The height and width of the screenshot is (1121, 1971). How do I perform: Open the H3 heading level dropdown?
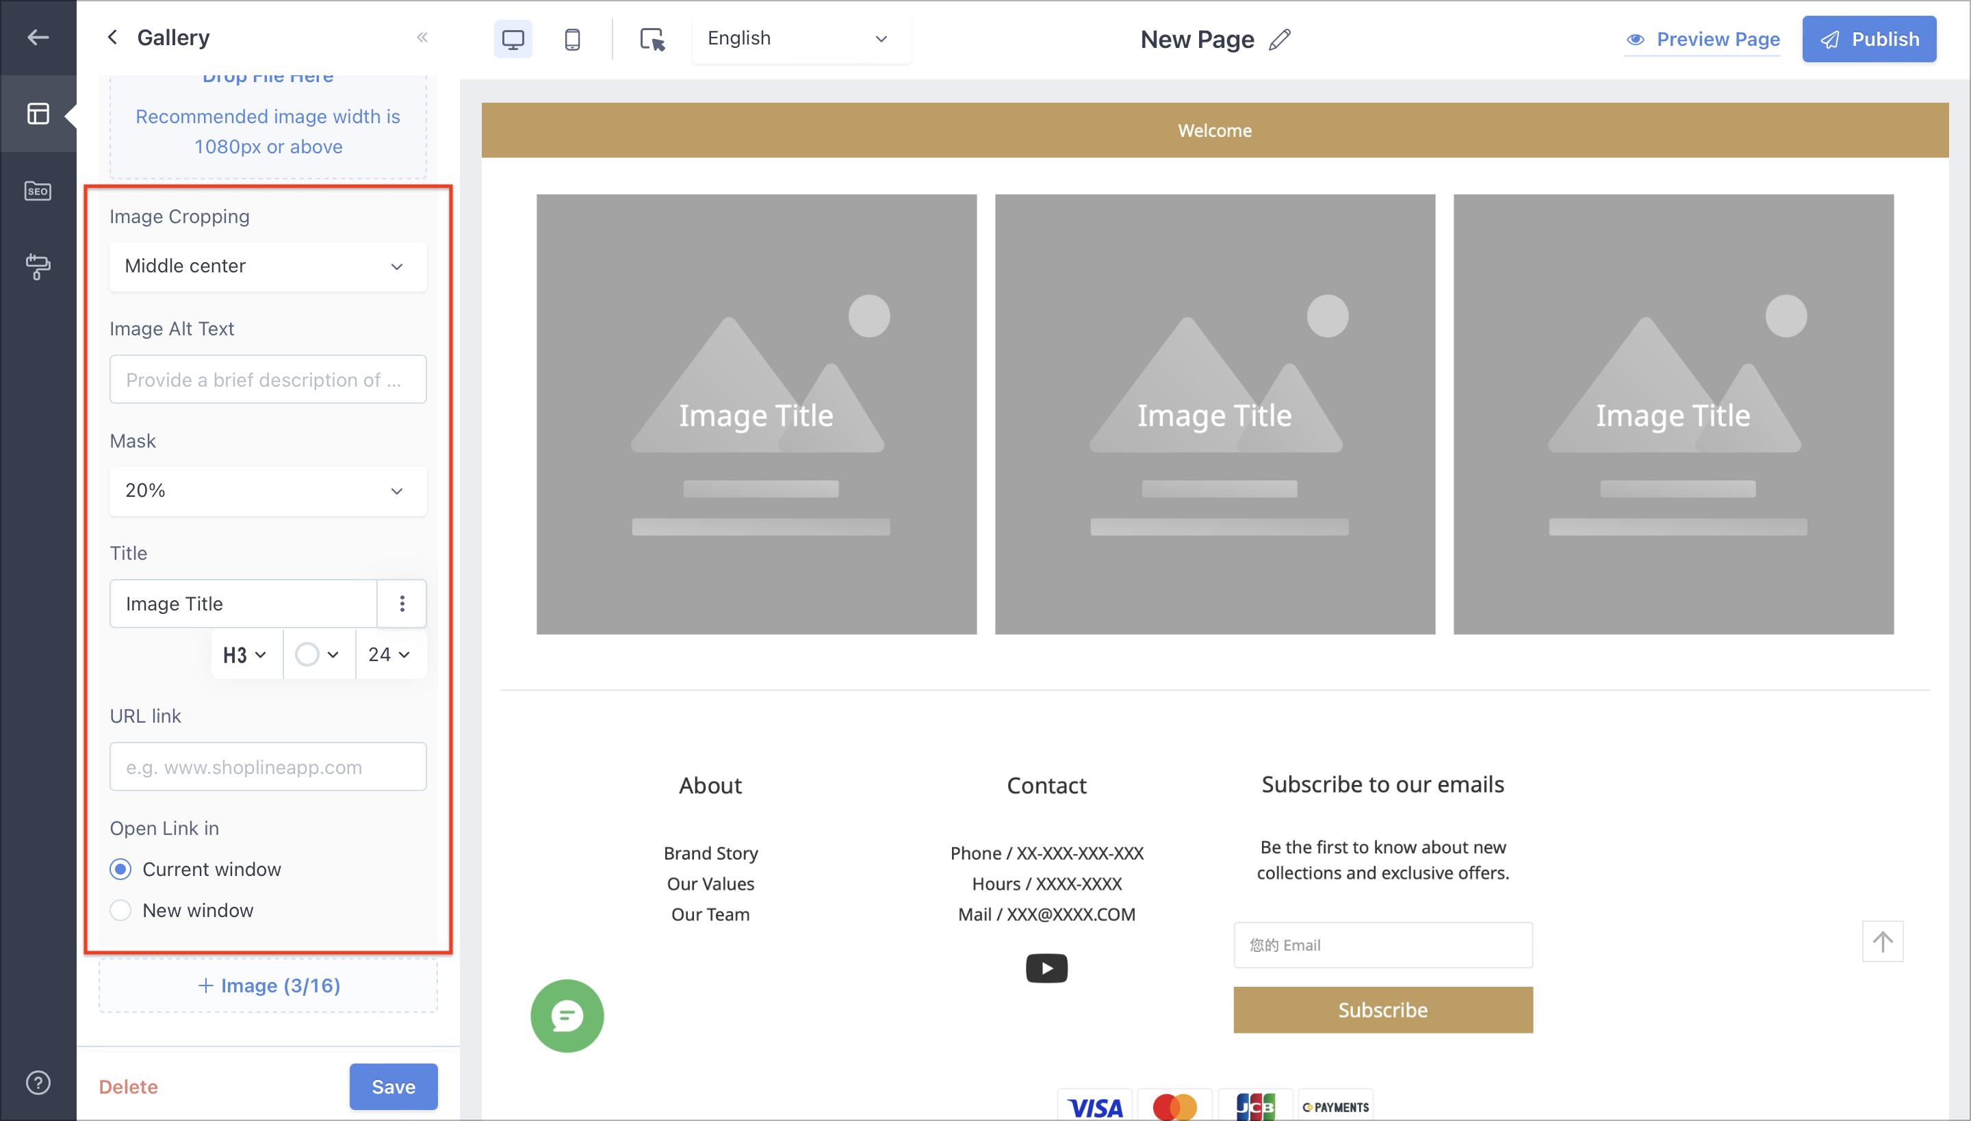pyautogui.click(x=246, y=654)
